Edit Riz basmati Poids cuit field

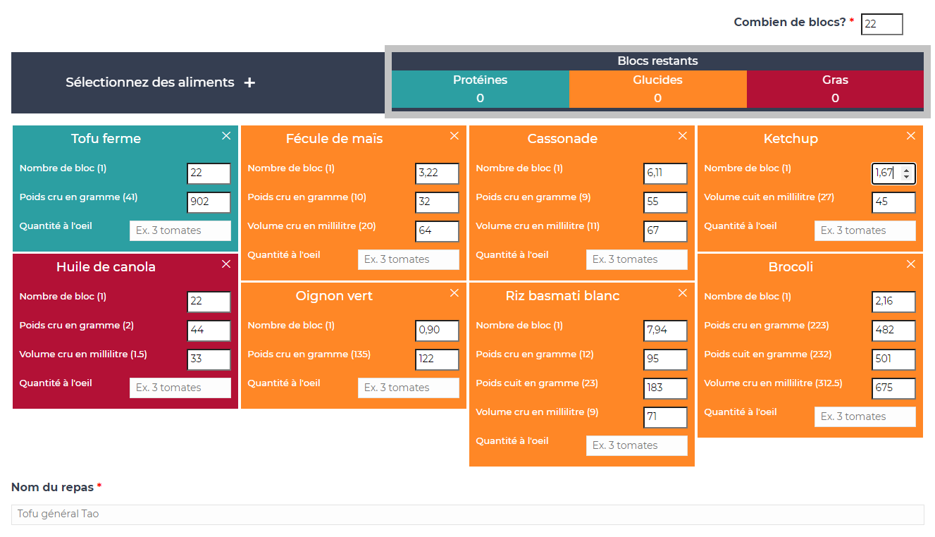[665, 388]
